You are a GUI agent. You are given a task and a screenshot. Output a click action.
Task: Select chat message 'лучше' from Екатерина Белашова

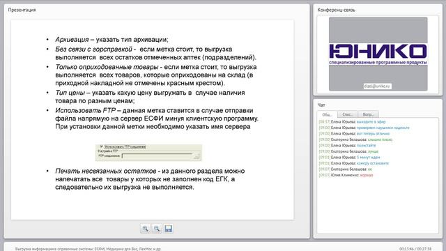pos(373,152)
